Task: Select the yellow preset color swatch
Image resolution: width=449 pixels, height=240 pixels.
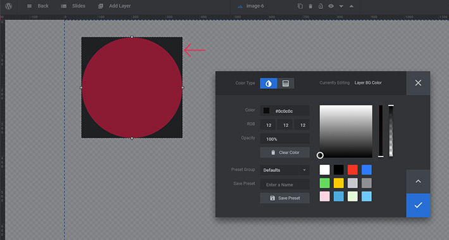Action: (338, 183)
